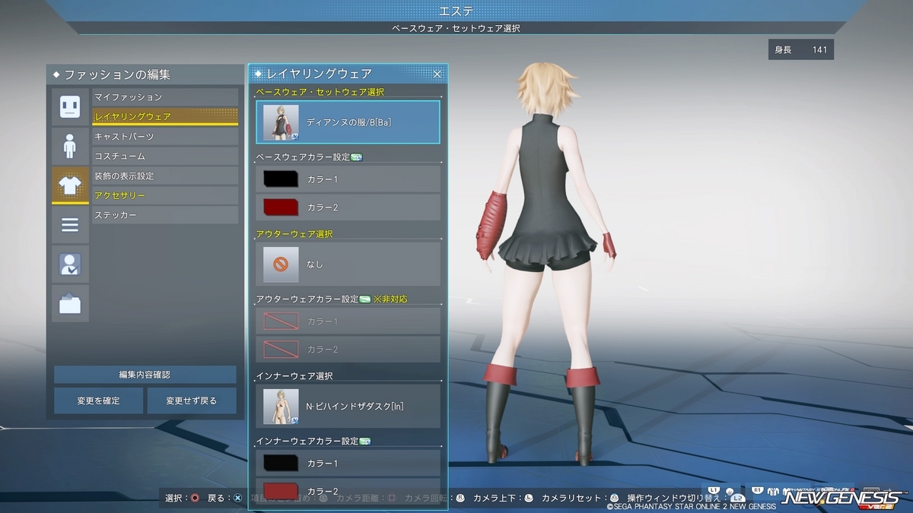
Task: Select the shirt fashion category icon
Action: click(70, 185)
